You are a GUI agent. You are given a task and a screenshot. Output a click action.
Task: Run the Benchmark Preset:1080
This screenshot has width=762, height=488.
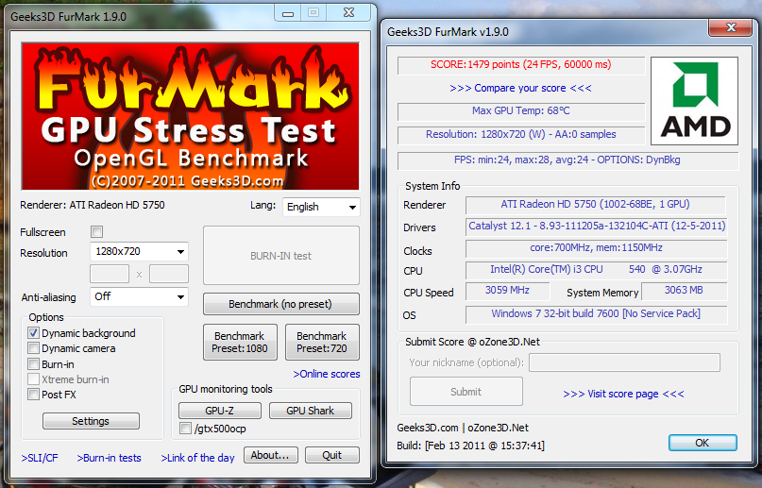coord(240,343)
